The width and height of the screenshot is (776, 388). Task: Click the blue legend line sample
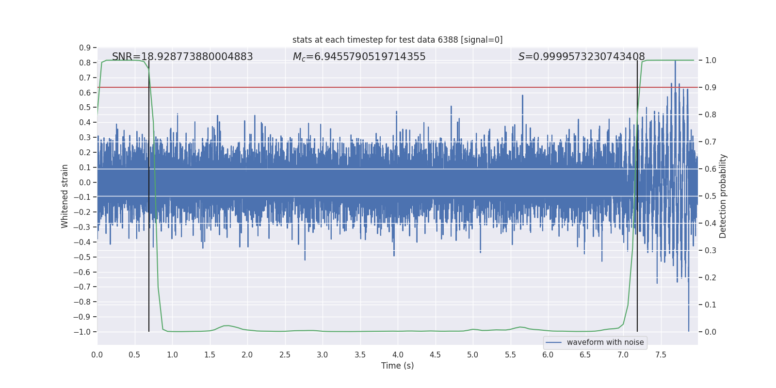pyautogui.click(x=554, y=342)
